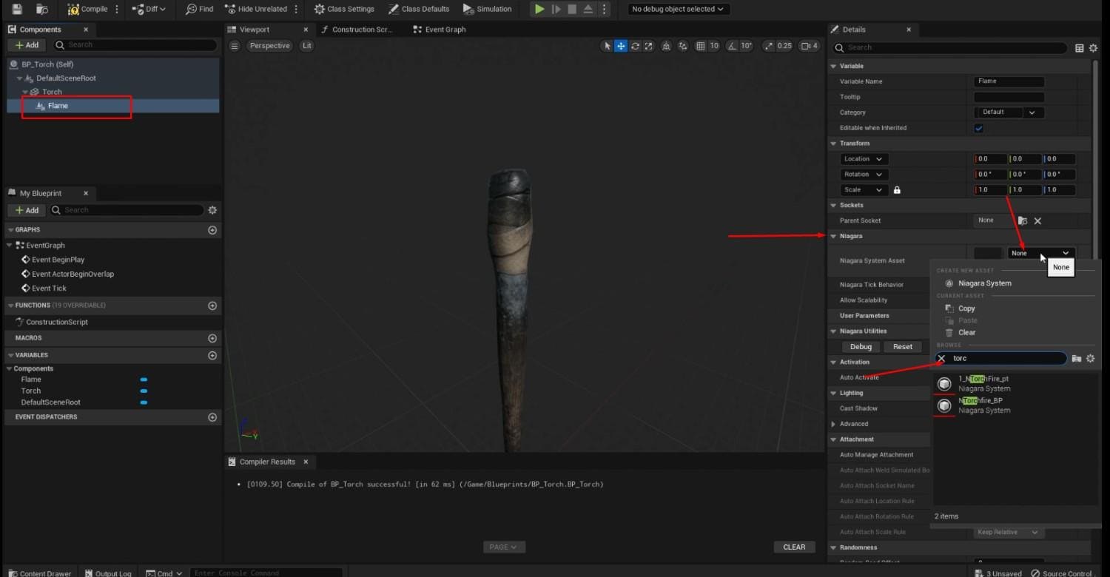Add a new component with the Add button
This screenshot has width=1110, height=577.
pos(27,45)
